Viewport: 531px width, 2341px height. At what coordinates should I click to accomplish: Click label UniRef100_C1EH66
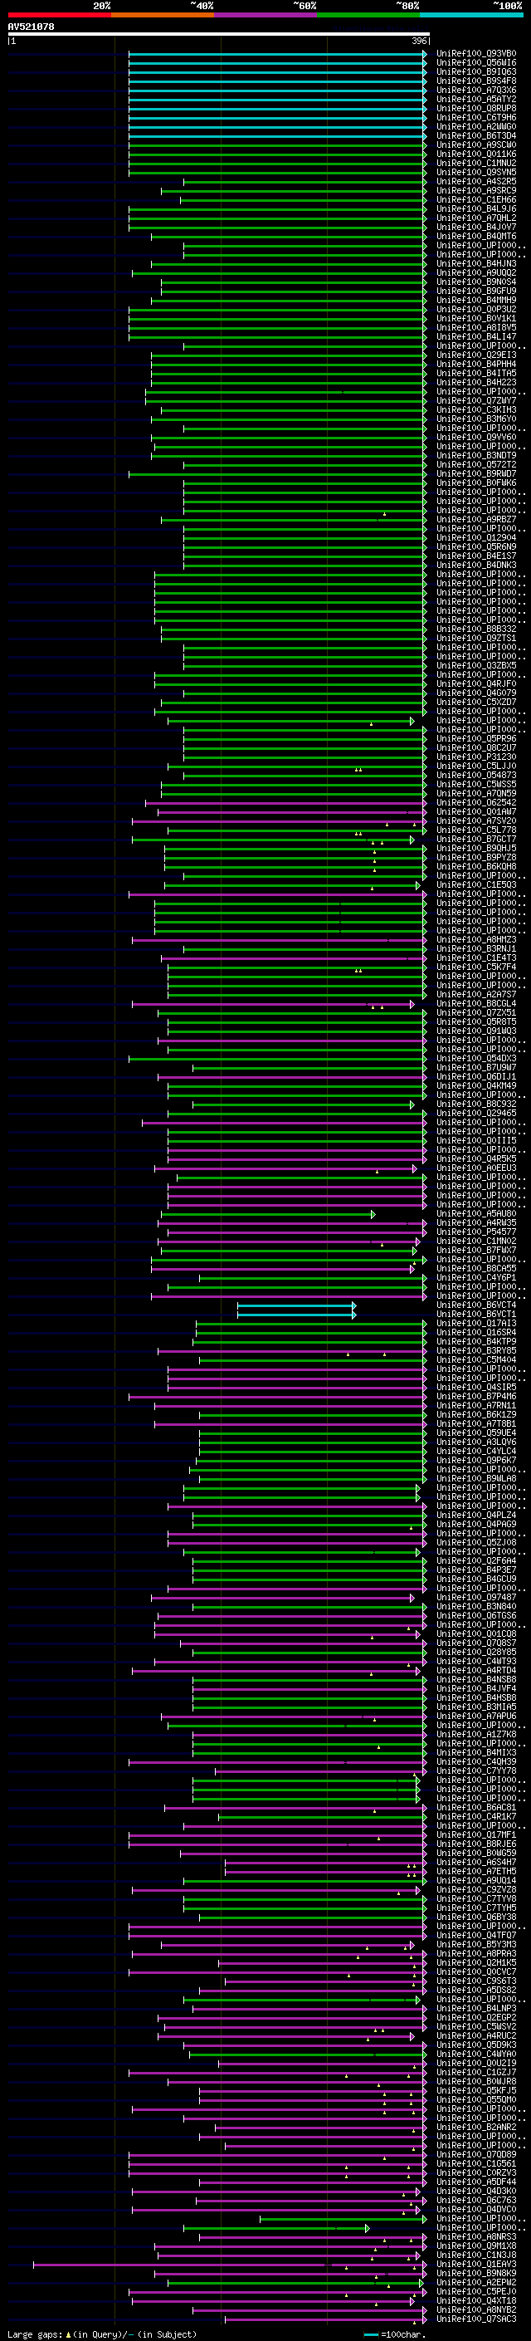475,199
